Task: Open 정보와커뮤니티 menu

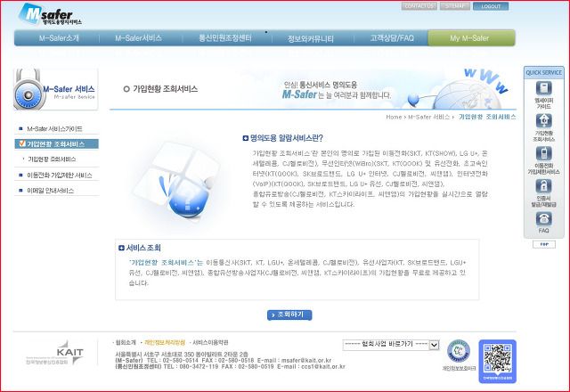Action: [311, 38]
